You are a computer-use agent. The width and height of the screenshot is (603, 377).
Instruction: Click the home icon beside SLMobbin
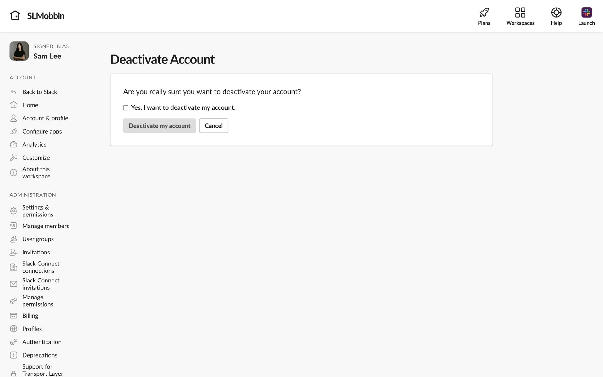(15, 15)
